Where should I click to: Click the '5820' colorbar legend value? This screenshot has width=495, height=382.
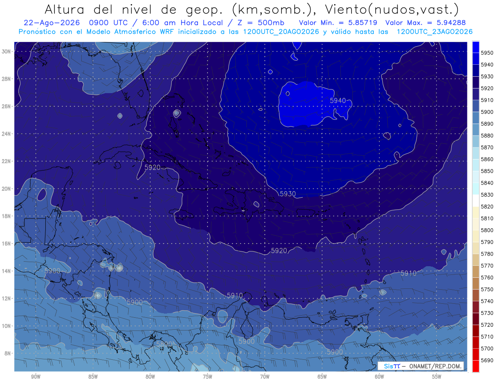click(x=487, y=206)
